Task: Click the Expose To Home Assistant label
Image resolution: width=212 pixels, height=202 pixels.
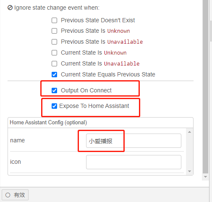Action: pos(94,106)
